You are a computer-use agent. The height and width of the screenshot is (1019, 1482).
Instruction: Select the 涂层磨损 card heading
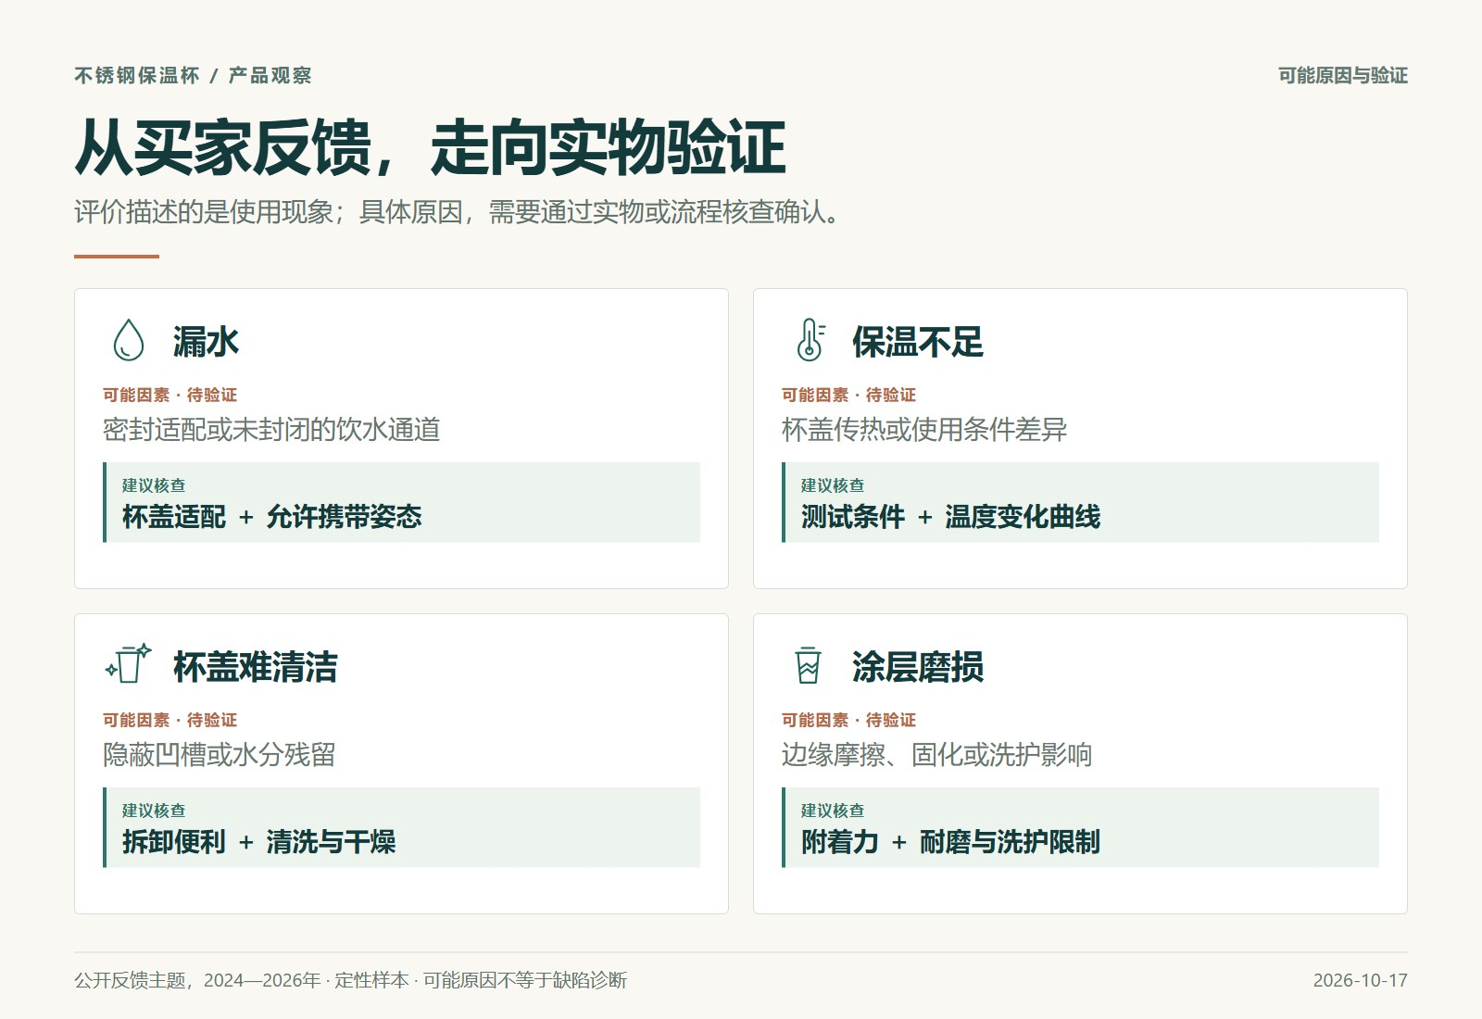click(x=917, y=667)
